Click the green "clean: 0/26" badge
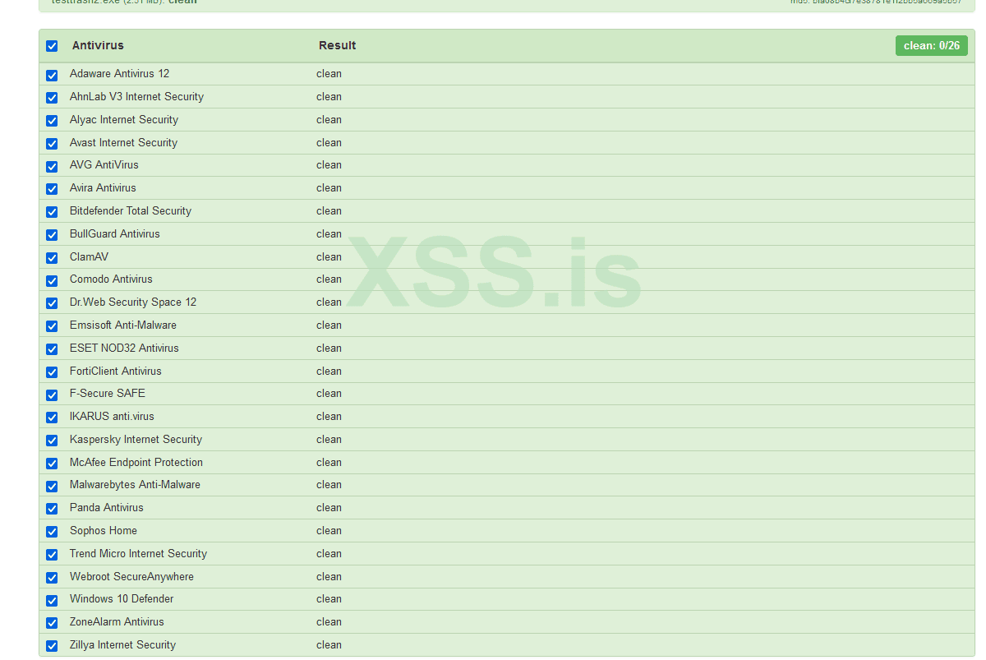The width and height of the screenshot is (986, 660). pos(931,46)
